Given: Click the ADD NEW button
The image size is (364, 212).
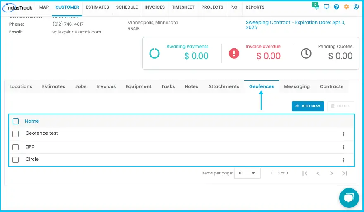Looking at the screenshot, I should 307,106.
